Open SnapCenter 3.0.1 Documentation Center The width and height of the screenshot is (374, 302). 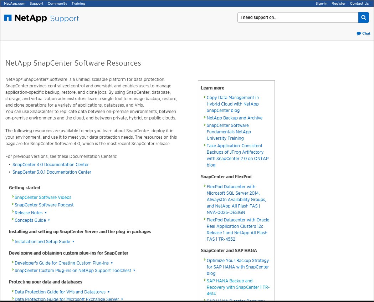coord(52,172)
